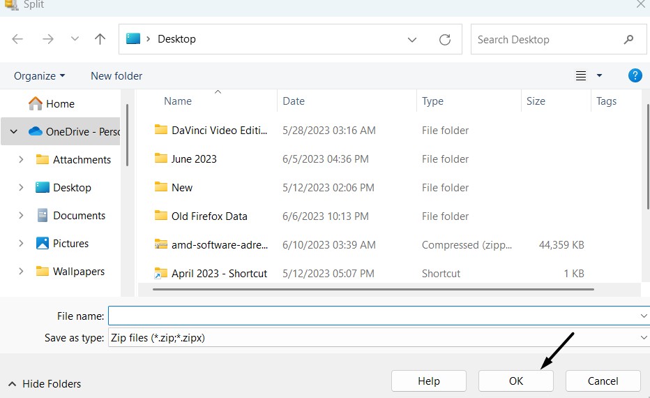
Task: Go up one folder level
Action: pyautogui.click(x=100, y=40)
